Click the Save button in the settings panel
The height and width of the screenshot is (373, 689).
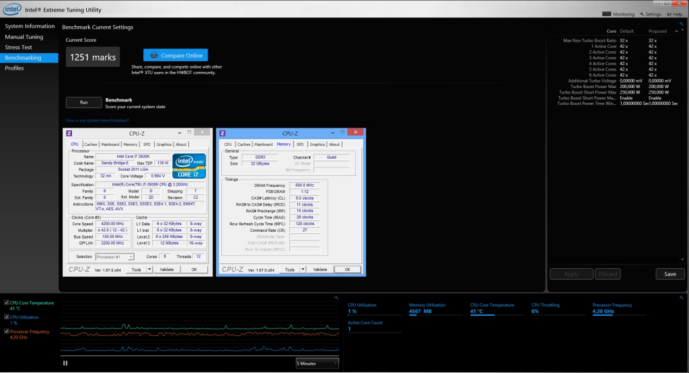669,274
